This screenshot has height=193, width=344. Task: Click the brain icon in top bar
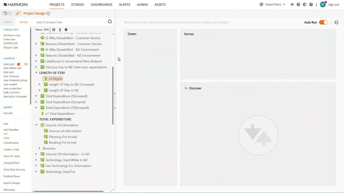(298, 5)
